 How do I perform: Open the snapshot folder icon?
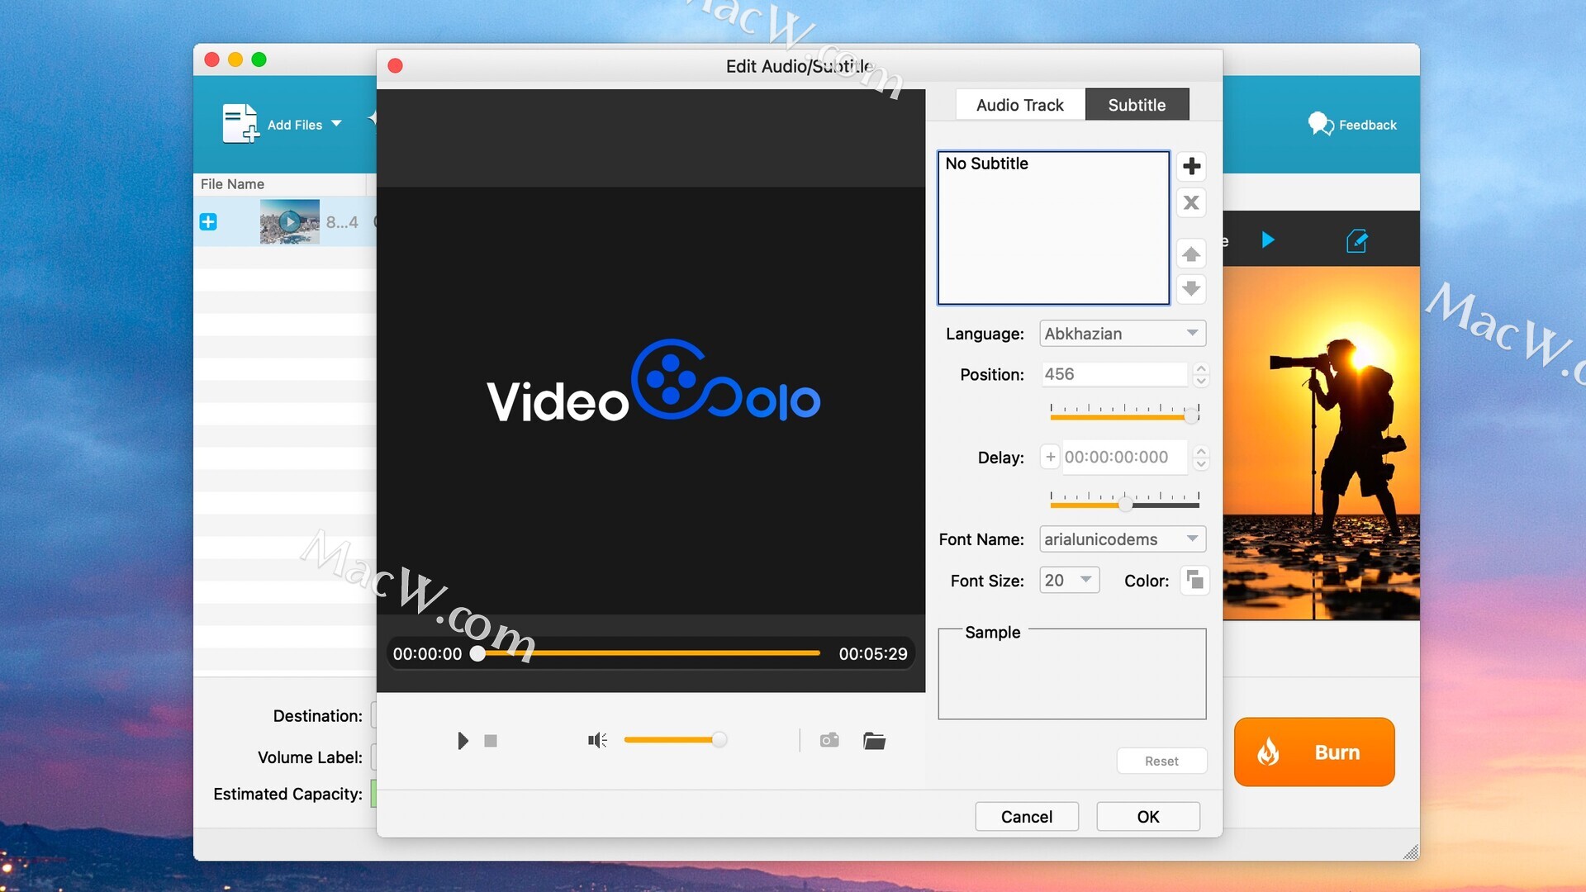point(874,741)
